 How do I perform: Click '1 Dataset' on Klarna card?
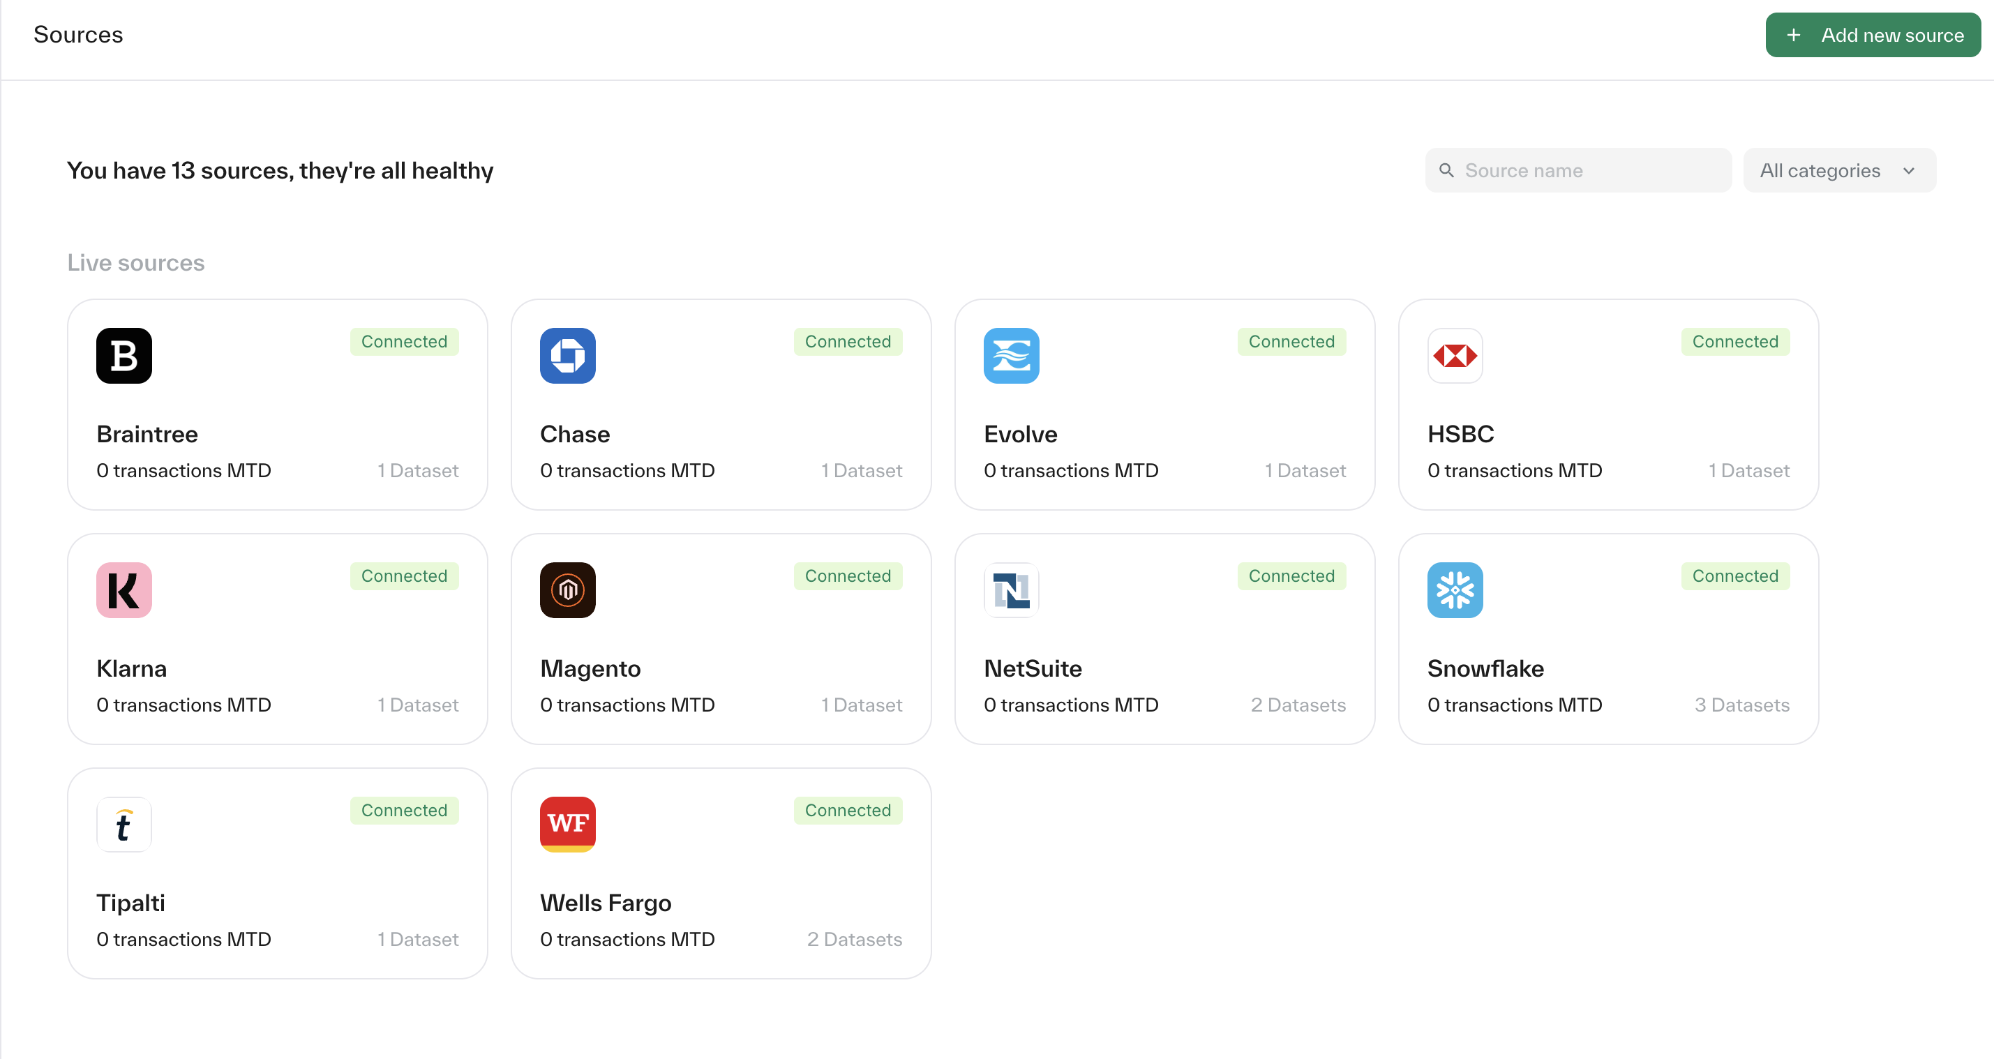point(418,705)
